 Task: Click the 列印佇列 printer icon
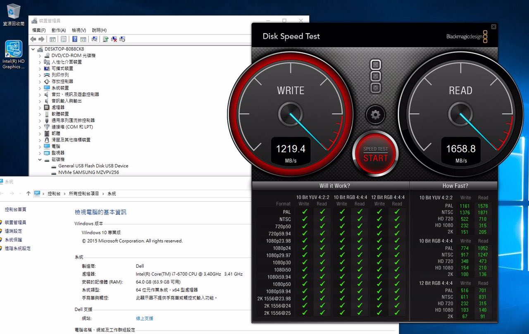click(47, 75)
